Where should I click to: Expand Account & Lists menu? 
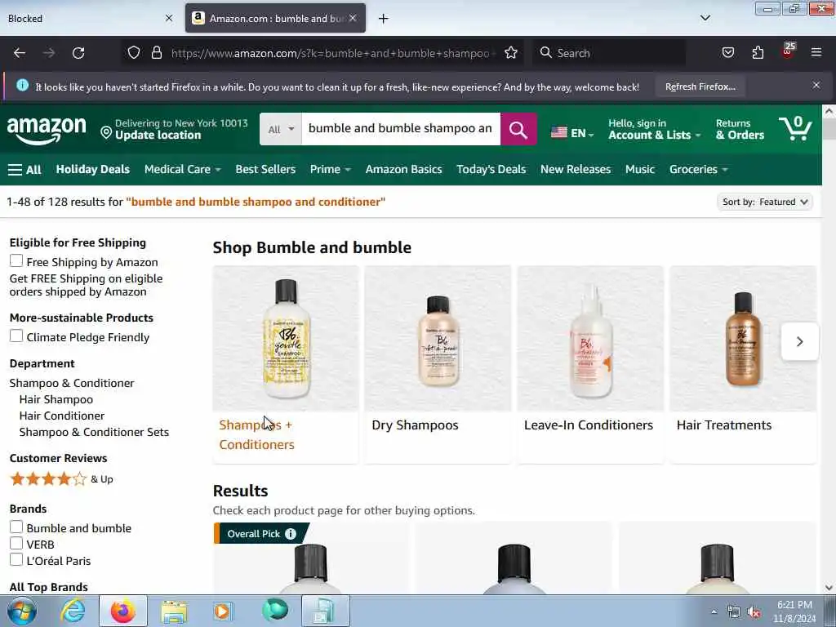tap(654, 129)
